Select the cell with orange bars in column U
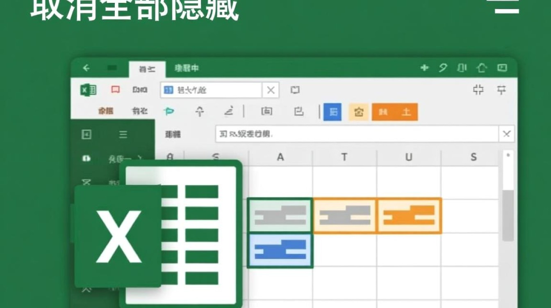Viewport: 551px width, 308px height. [409, 216]
